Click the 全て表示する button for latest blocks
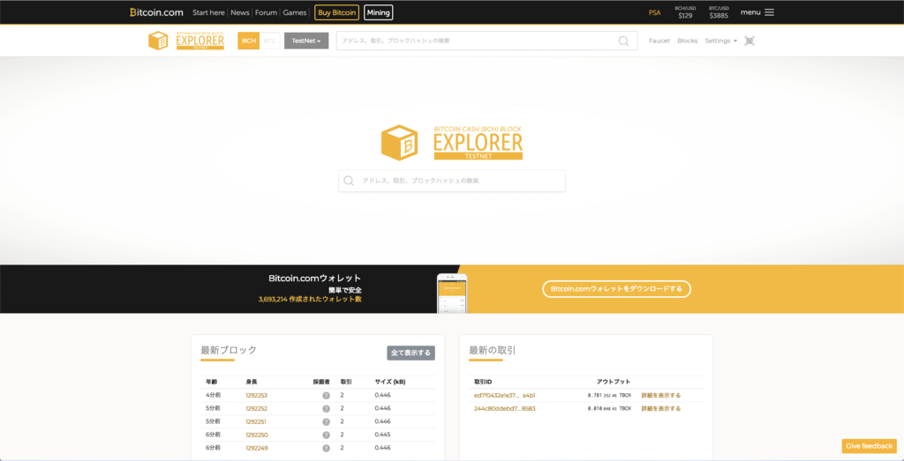 point(411,353)
